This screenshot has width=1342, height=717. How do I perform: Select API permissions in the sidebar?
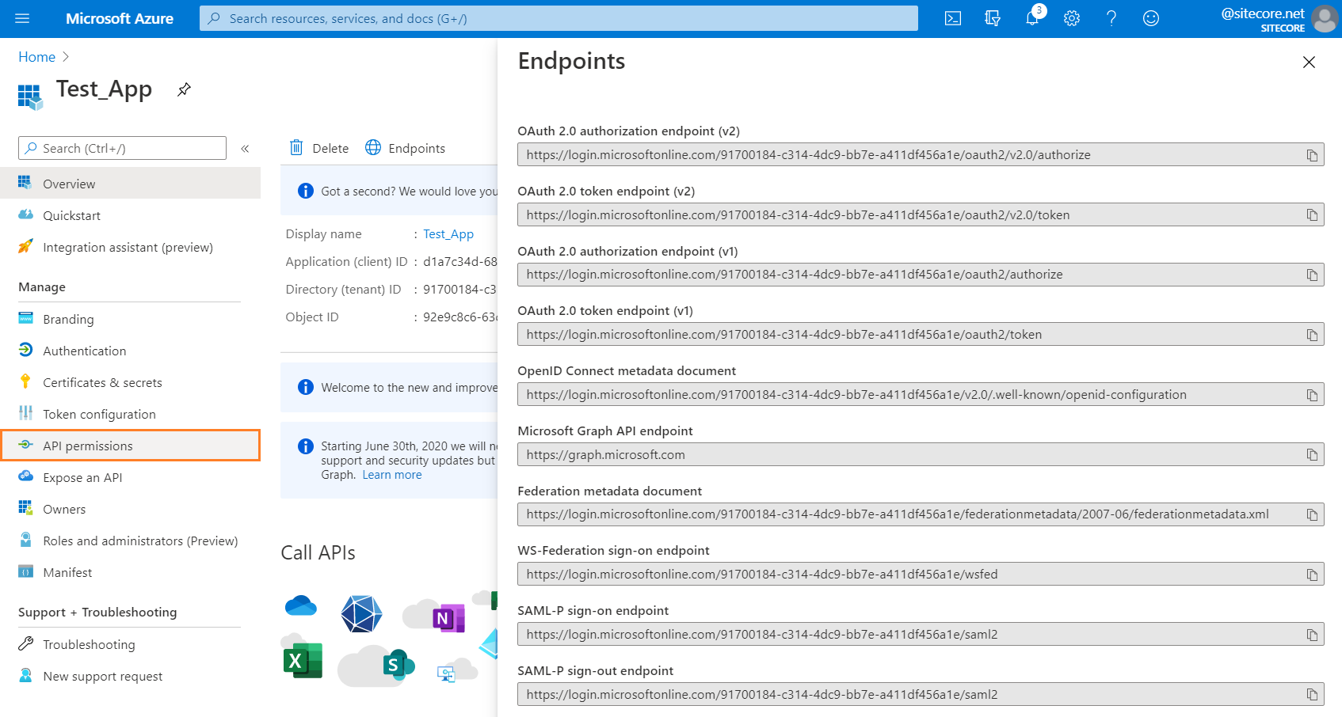(130, 446)
